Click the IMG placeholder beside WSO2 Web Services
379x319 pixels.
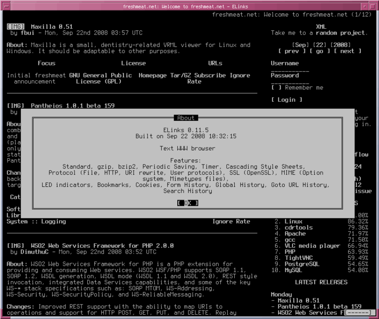point(15,246)
